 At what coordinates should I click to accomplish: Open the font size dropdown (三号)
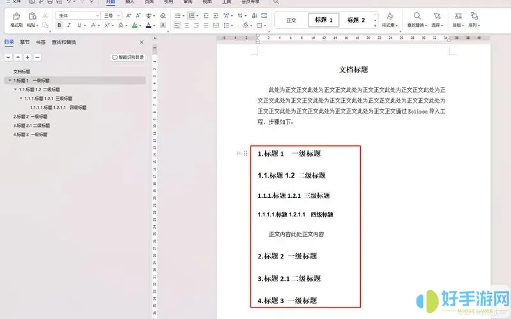pyautogui.click(x=118, y=15)
